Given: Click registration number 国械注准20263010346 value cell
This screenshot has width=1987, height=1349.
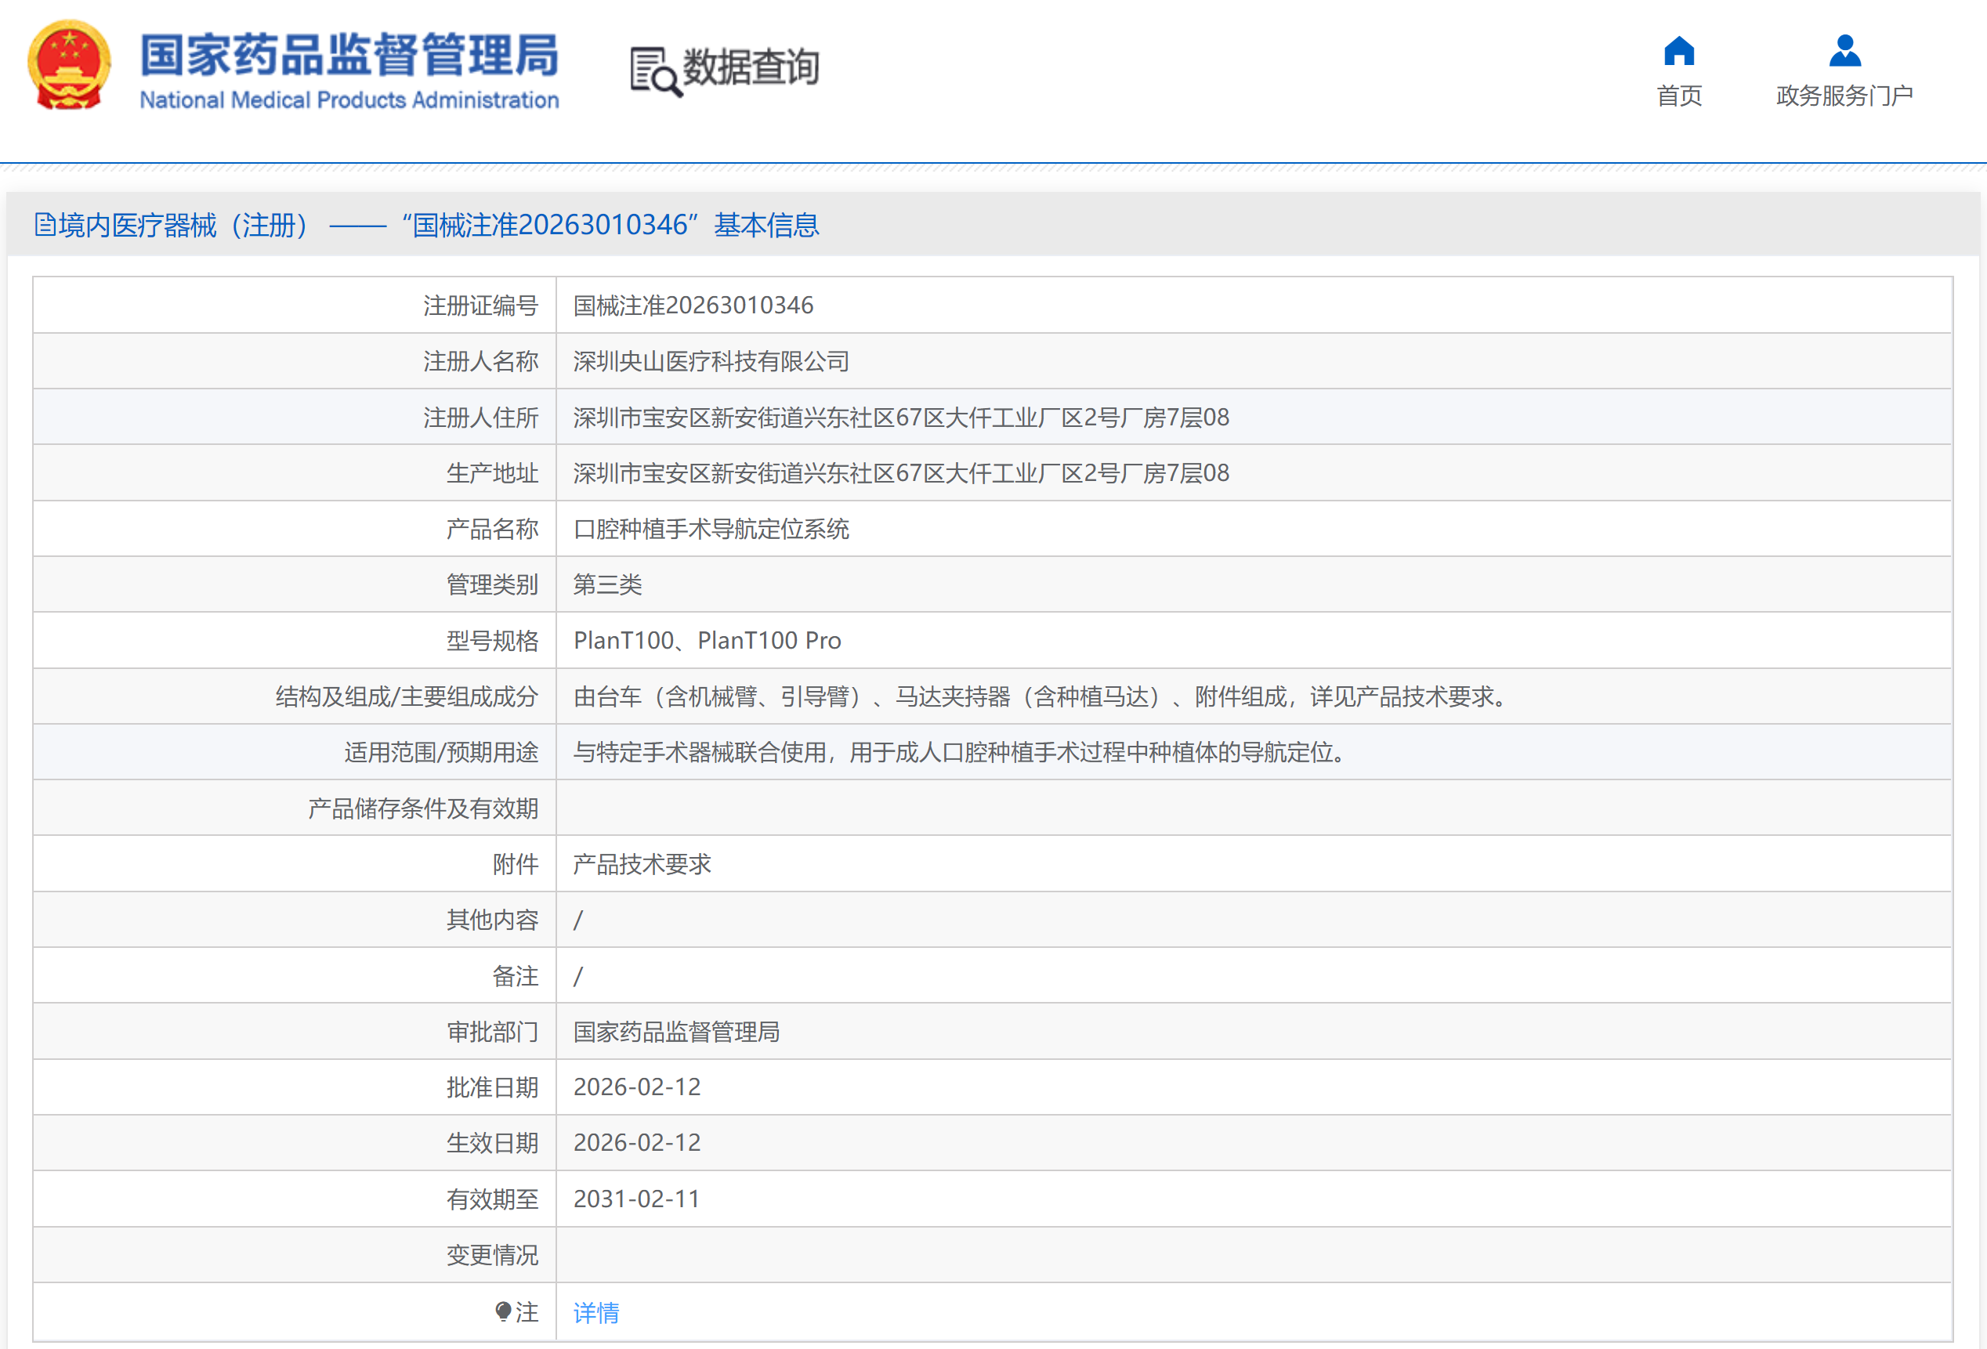Looking at the screenshot, I should click(x=693, y=306).
